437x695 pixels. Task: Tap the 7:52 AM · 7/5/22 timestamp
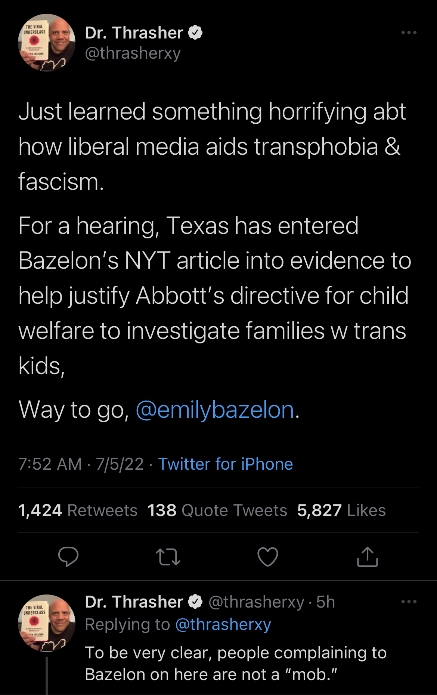point(81,464)
